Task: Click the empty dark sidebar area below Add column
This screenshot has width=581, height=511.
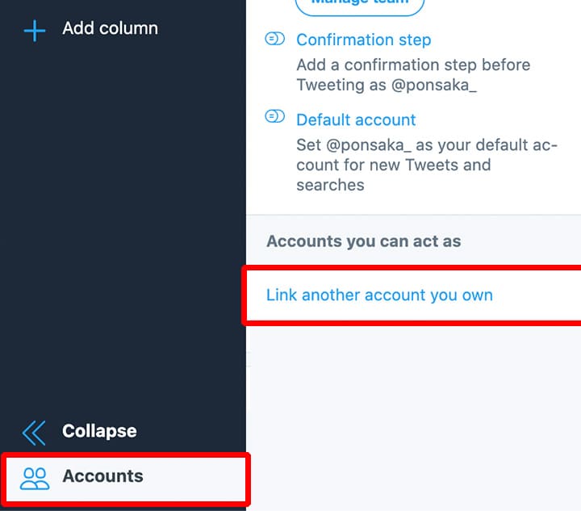Action: point(123,222)
